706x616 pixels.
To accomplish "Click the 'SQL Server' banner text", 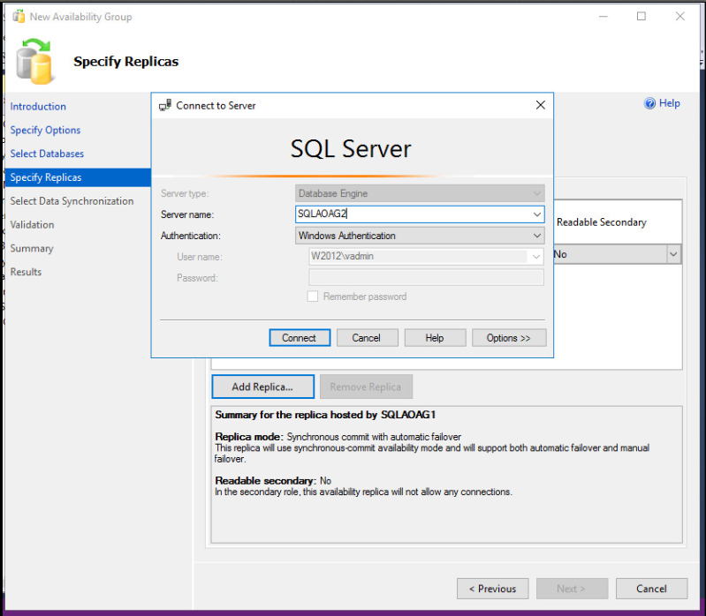I will pos(351,149).
